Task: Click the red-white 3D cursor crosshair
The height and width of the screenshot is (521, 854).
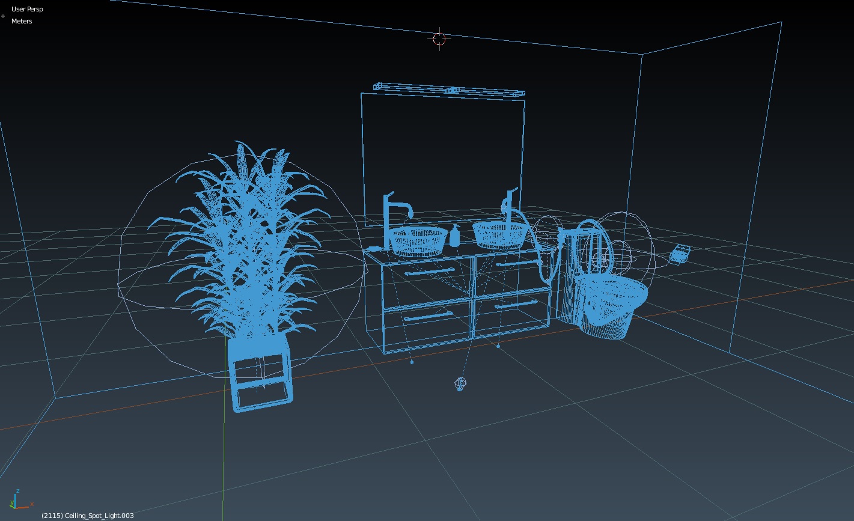Action: (x=439, y=38)
